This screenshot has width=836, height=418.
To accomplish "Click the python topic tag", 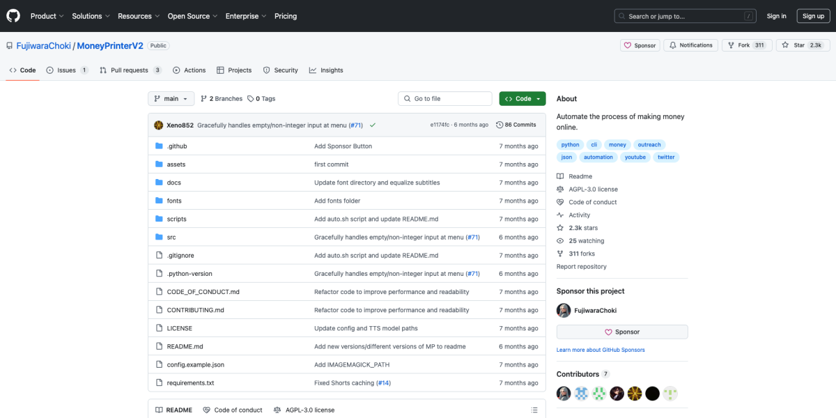I will 570,145.
